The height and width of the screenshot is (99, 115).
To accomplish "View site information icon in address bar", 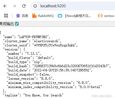I will coord(35,6).
